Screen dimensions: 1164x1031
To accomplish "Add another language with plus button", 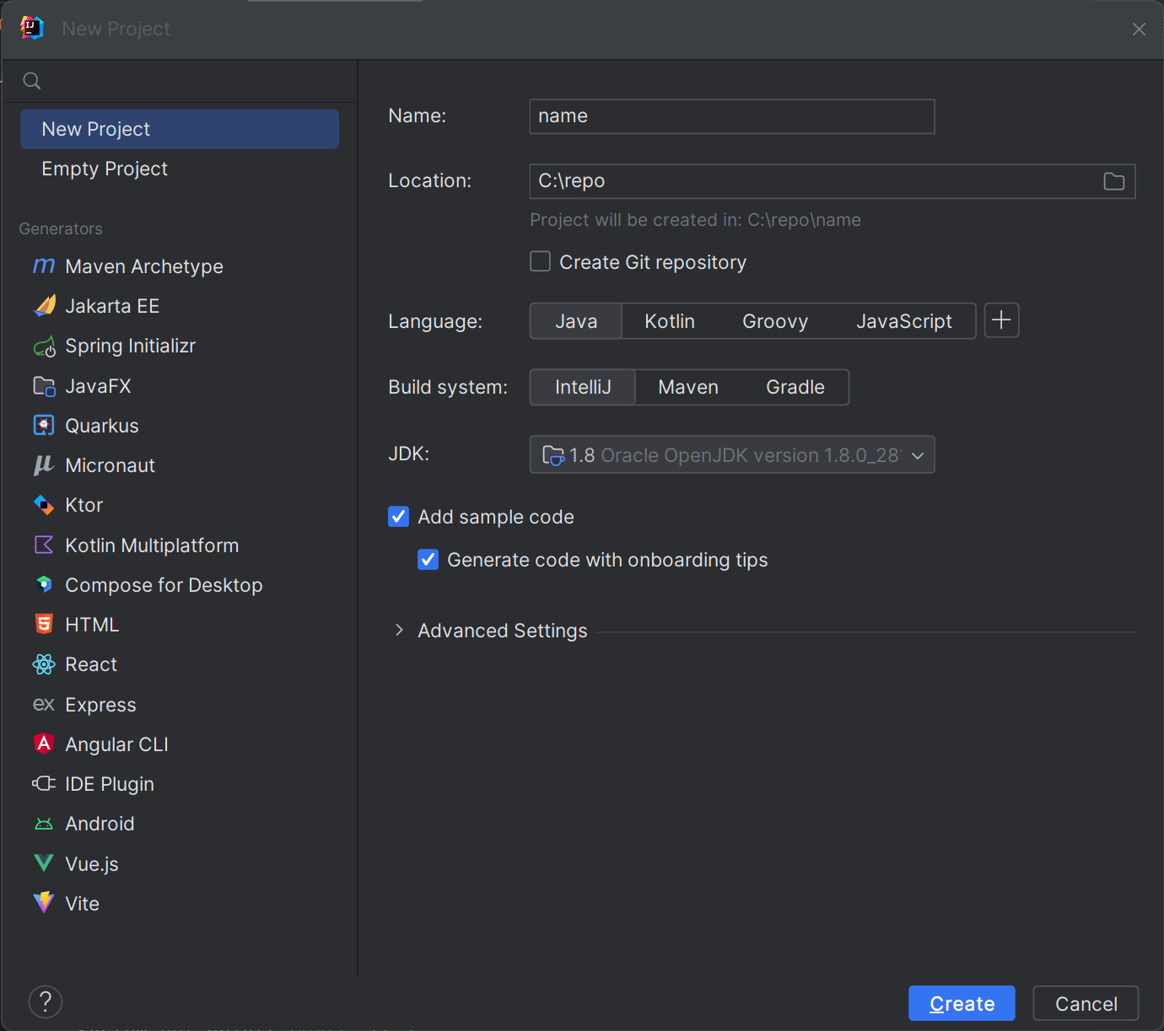I will tap(1002, 320).
